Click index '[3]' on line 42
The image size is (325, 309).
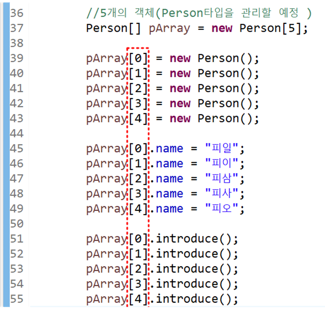click(x=138, y=103)
